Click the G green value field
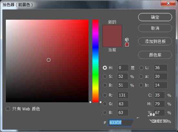 click(123, 104)
